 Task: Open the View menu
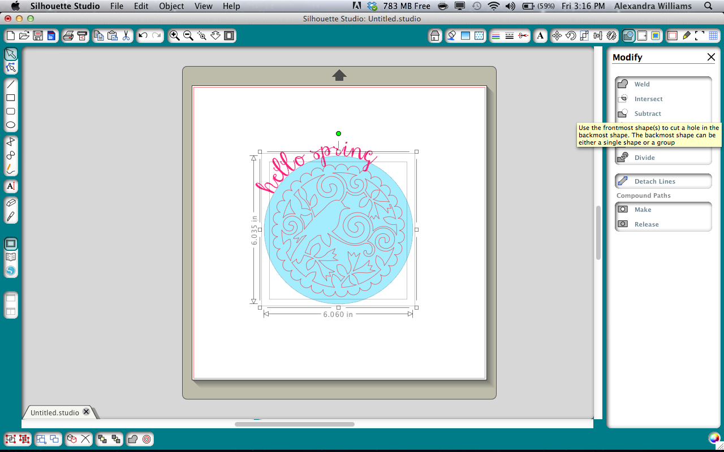tap(204, 6)
